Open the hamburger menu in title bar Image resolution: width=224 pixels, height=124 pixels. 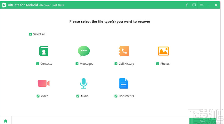(202, 5)
